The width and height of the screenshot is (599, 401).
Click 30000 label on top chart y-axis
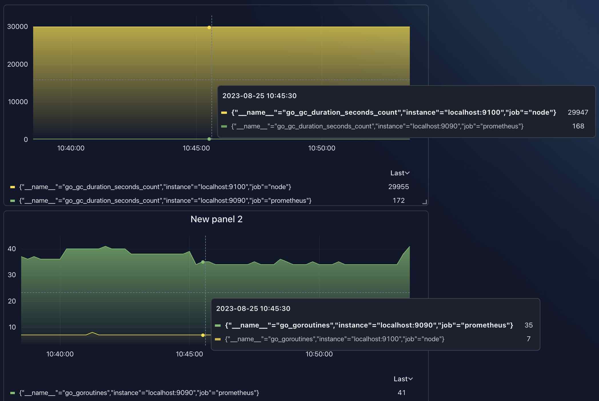(x=17, y=27)
